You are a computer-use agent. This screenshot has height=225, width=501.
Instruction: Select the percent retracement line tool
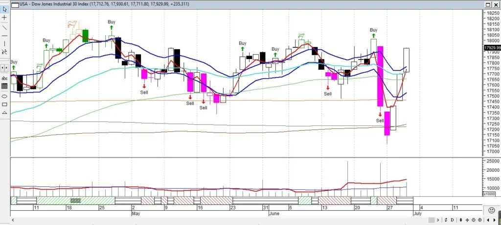tap(4, 52)
